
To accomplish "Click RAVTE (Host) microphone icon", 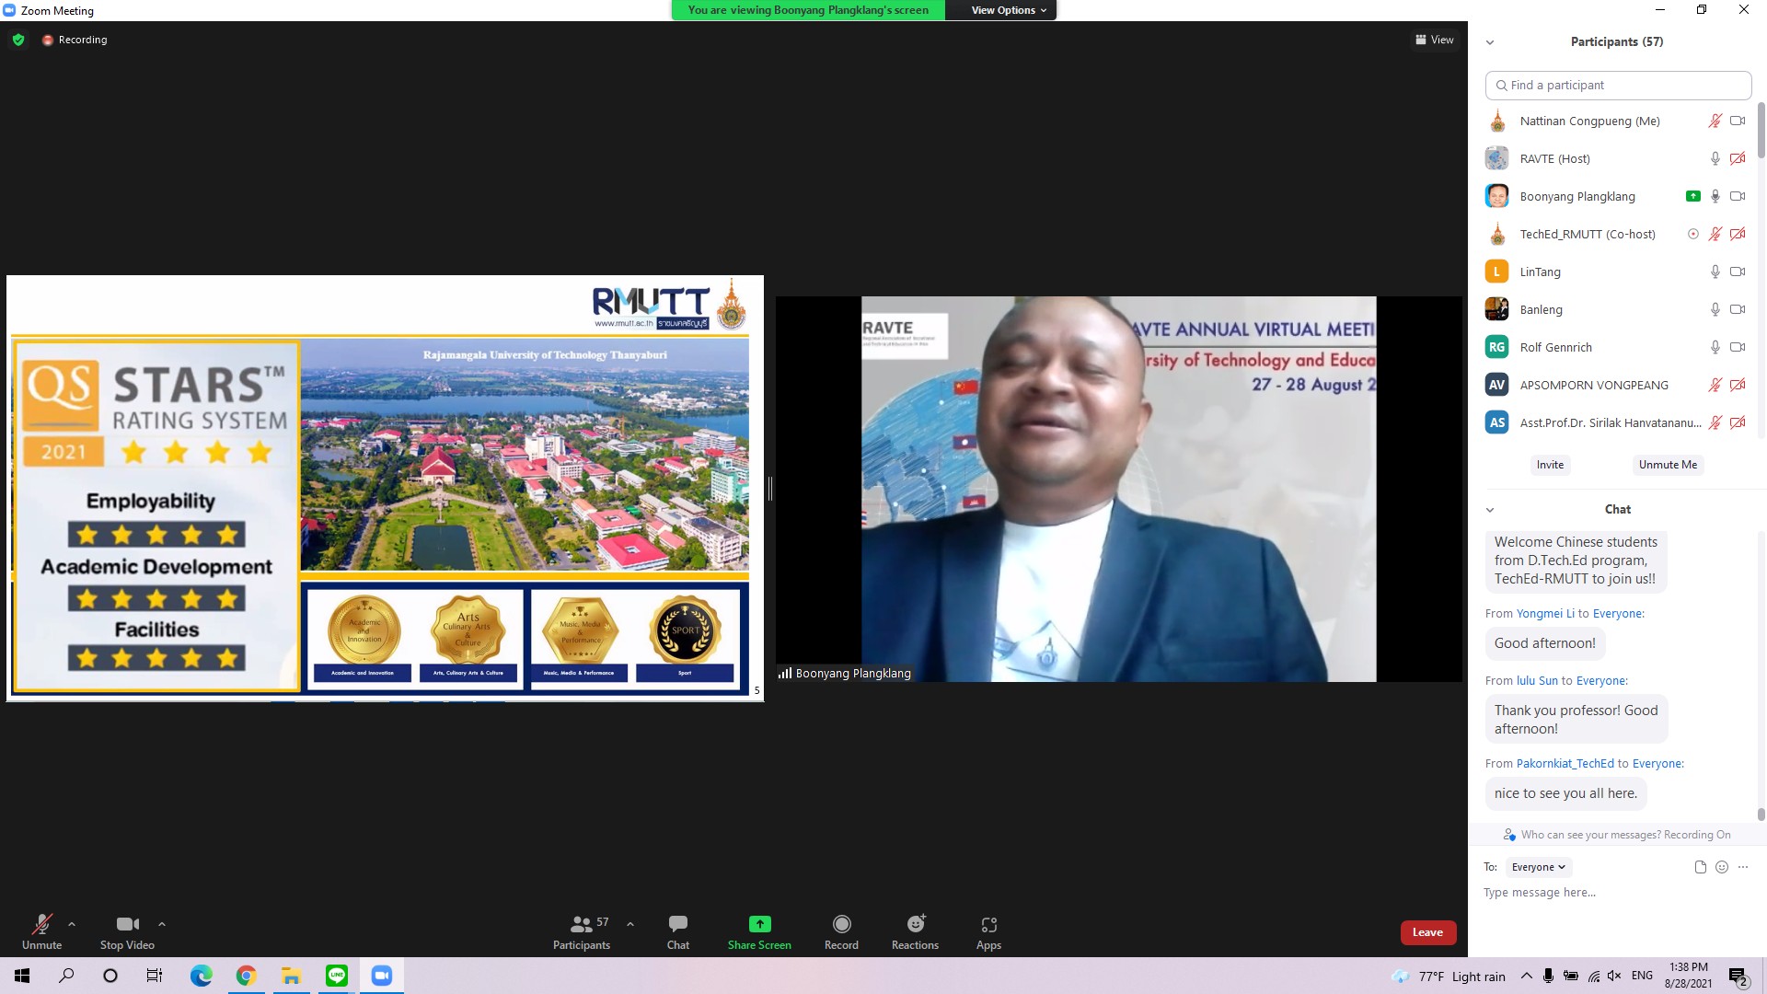I will tap(1715, 158).
